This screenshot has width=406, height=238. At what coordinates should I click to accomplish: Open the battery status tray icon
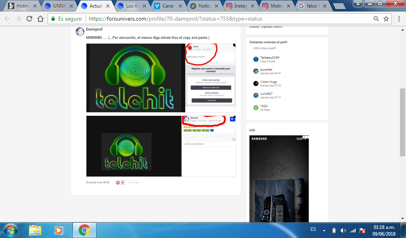334,230
